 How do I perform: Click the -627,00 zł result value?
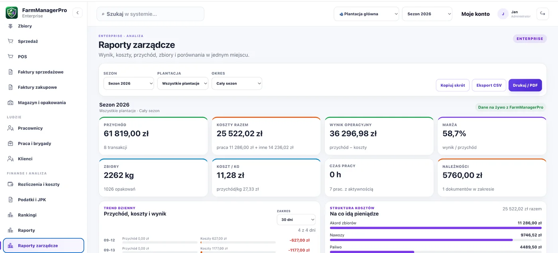pos(300,240)
